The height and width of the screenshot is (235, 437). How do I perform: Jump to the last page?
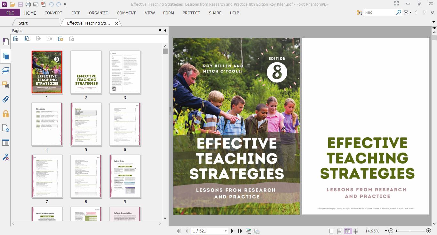(240, 231)
